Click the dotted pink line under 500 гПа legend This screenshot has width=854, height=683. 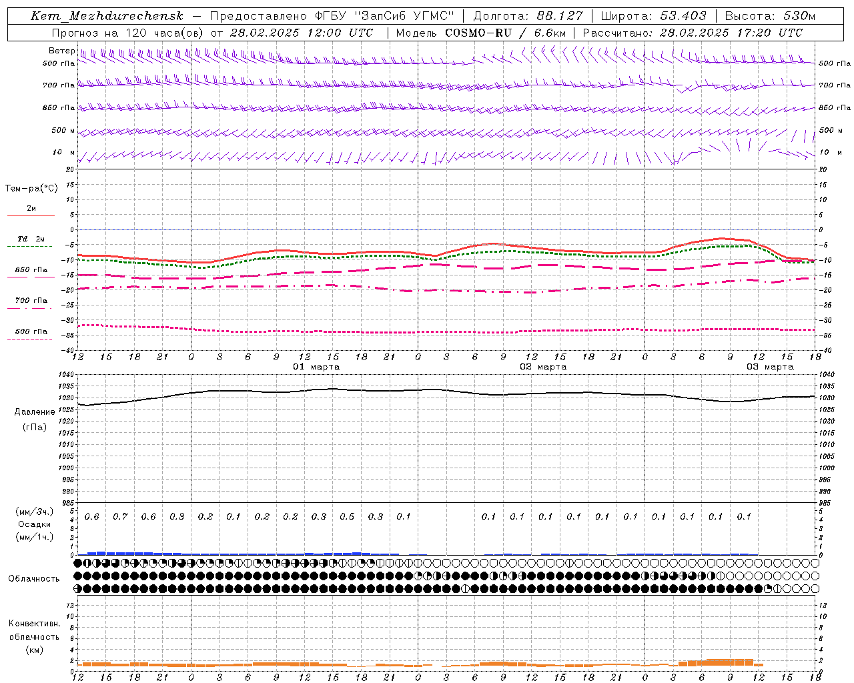pos(29,339)
